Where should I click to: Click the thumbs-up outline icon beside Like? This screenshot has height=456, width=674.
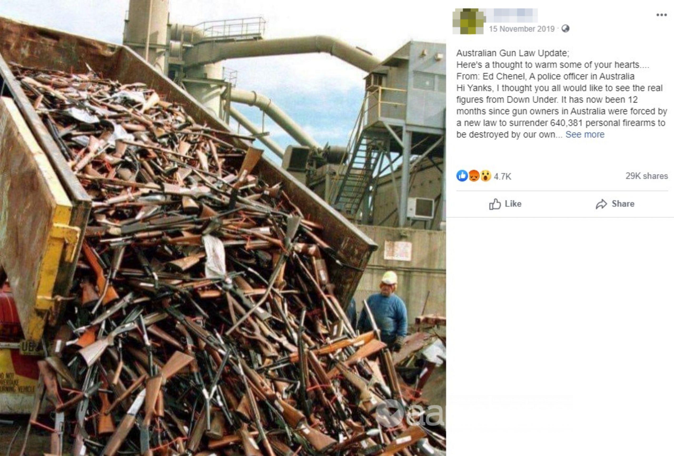[x=495, y=204]
